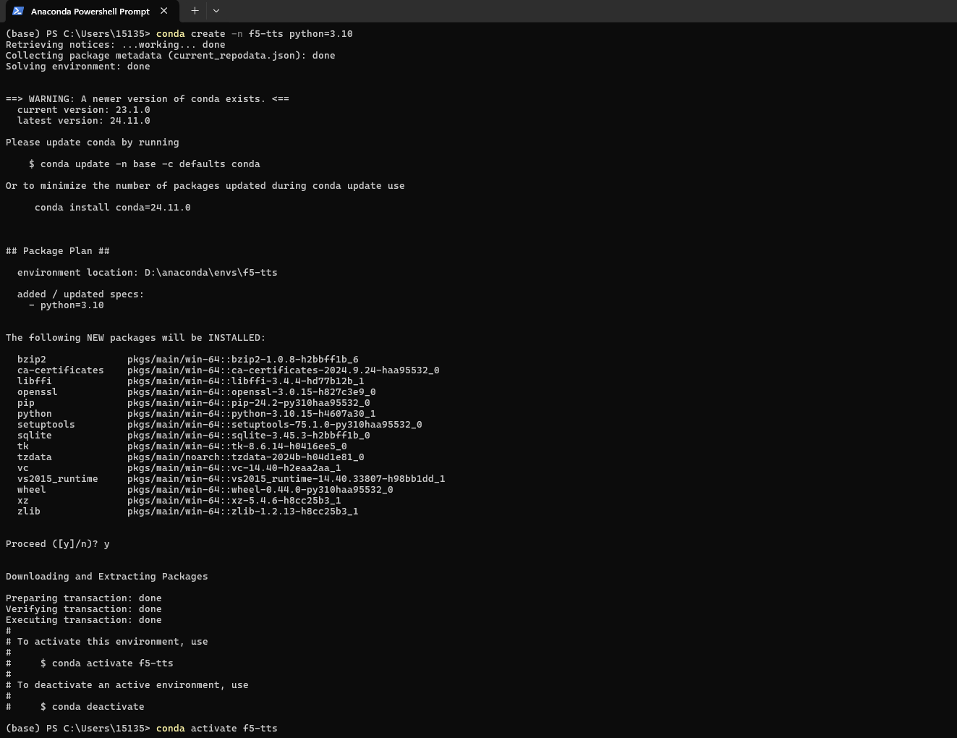The height and width of the screenshot is (738, 957).
Task: Click the openssl package row
Action: (x=197, y=392)
